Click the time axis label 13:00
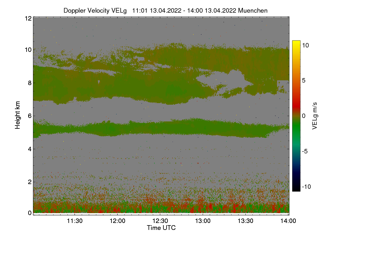 tap(203, 221)
